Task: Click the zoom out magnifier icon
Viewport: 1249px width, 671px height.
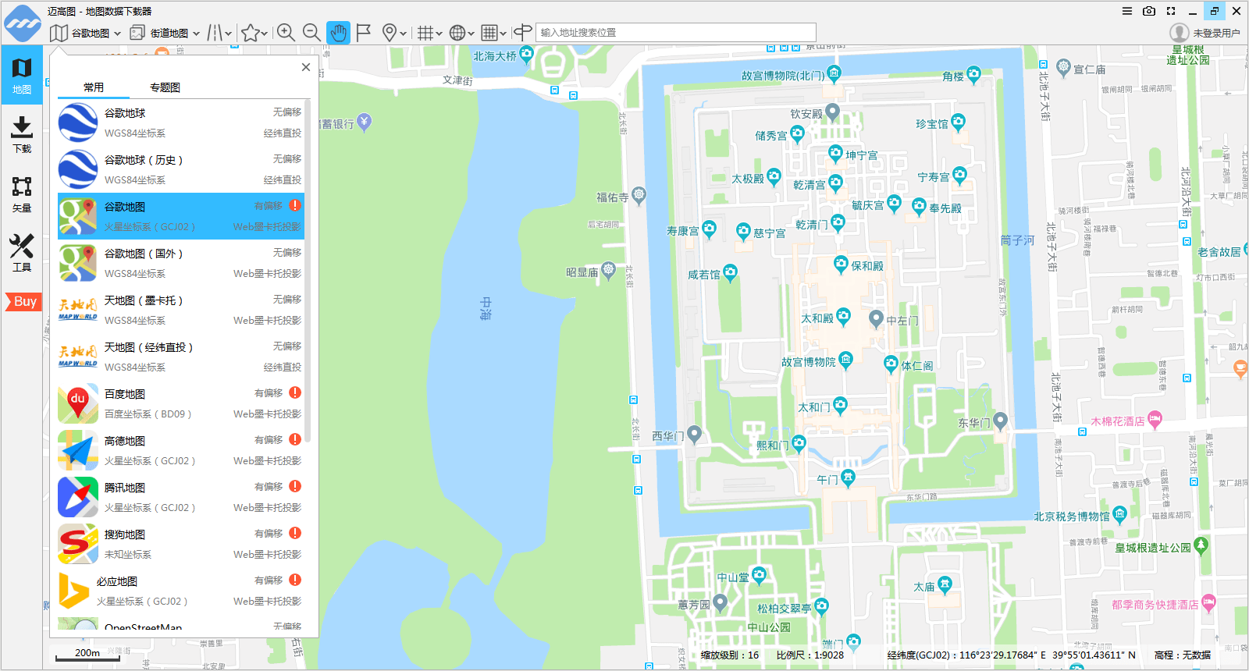Action: (311, 32)
